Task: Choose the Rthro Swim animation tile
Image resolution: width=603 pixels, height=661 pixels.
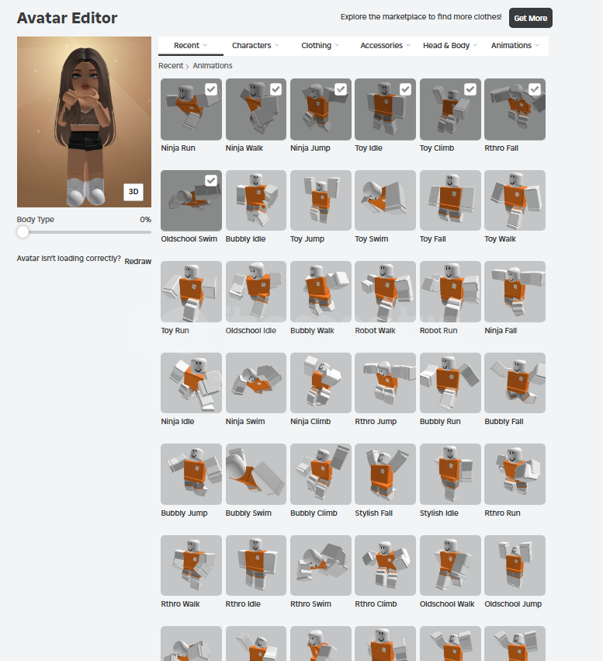Action: [x=321, y=565]
